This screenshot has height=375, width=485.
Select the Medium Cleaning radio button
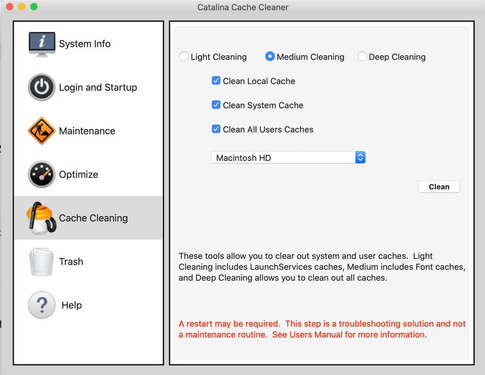click(x=270, y=56)
